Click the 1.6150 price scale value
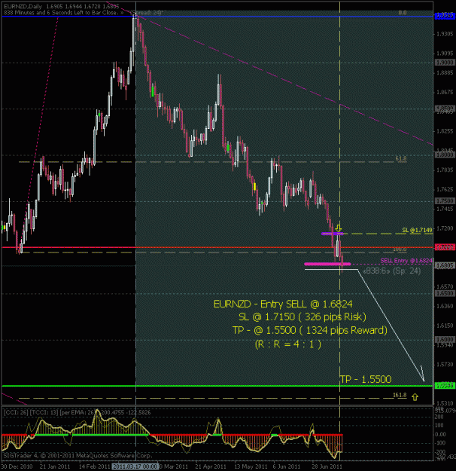456x471 pixels. 445,326
